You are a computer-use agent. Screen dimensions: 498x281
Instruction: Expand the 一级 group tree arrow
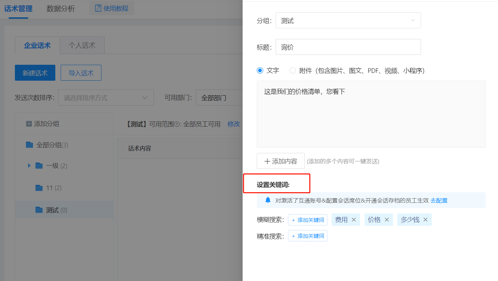tap(29, 166)
